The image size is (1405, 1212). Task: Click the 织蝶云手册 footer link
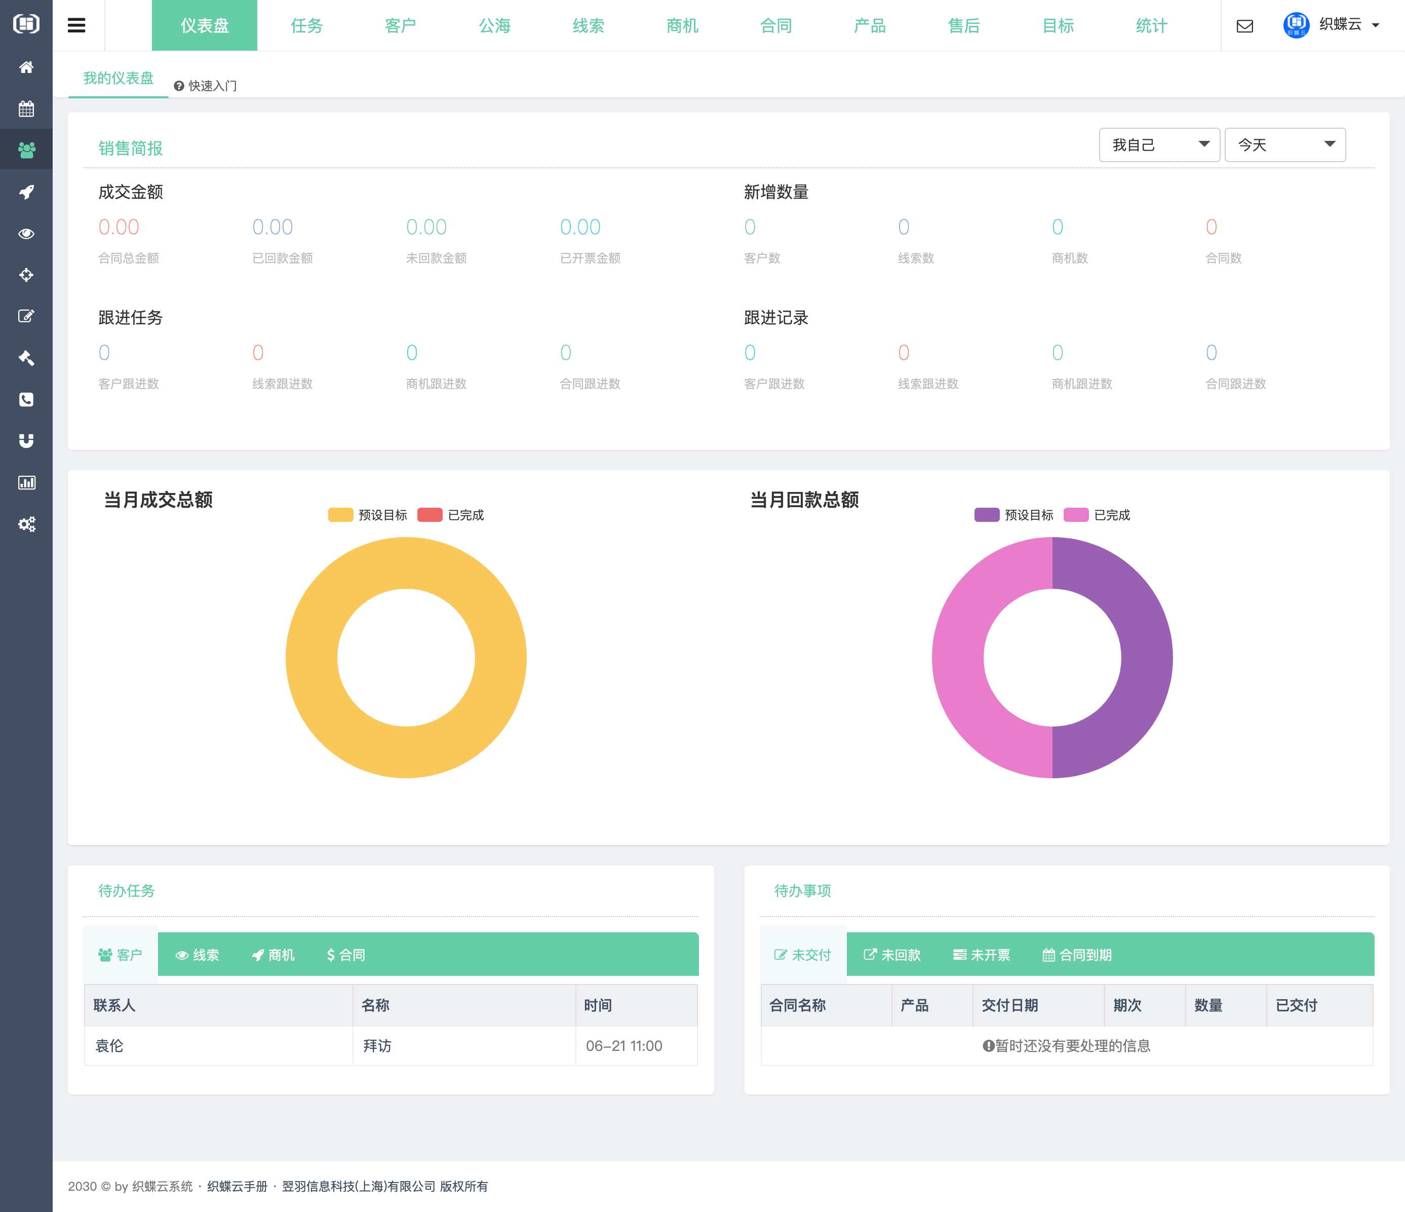click(238, 1186)
